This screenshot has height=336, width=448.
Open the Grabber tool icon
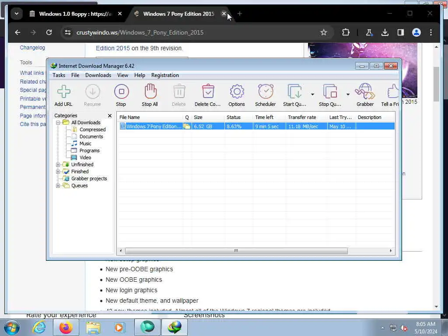pyautogui.click(x=365, y=95)
